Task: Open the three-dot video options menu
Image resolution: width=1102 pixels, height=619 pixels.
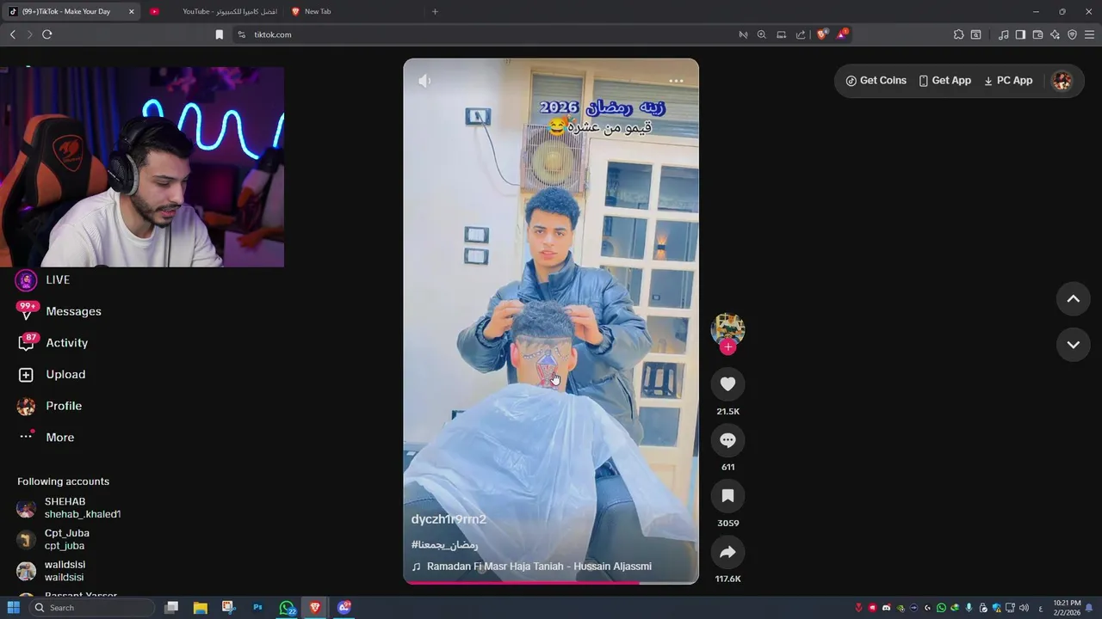Action: tap(676, 81)
